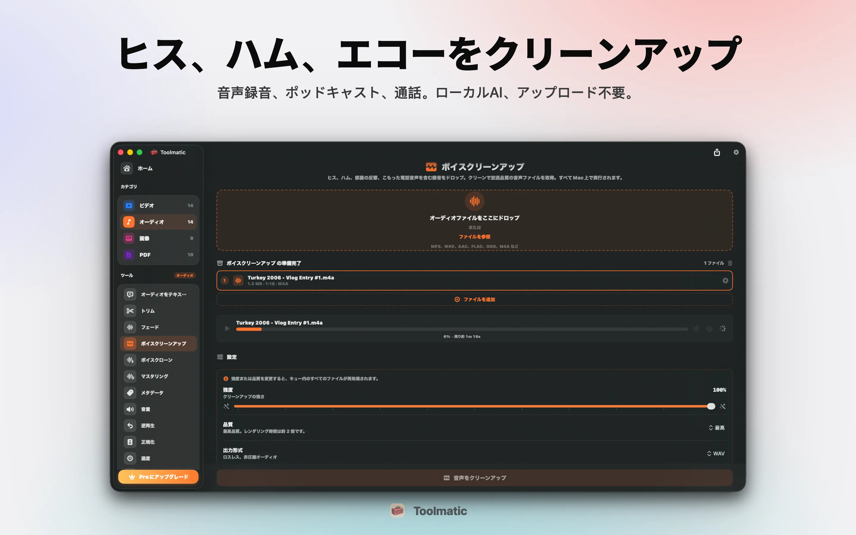Click 音声をクリーンアップ button

click(474, 478)
